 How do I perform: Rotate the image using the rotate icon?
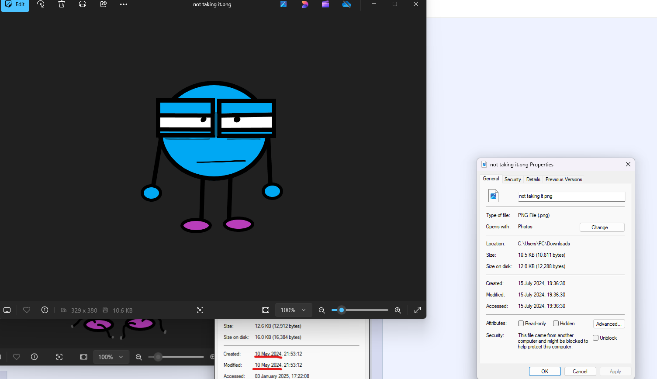(x=41, y=4)
